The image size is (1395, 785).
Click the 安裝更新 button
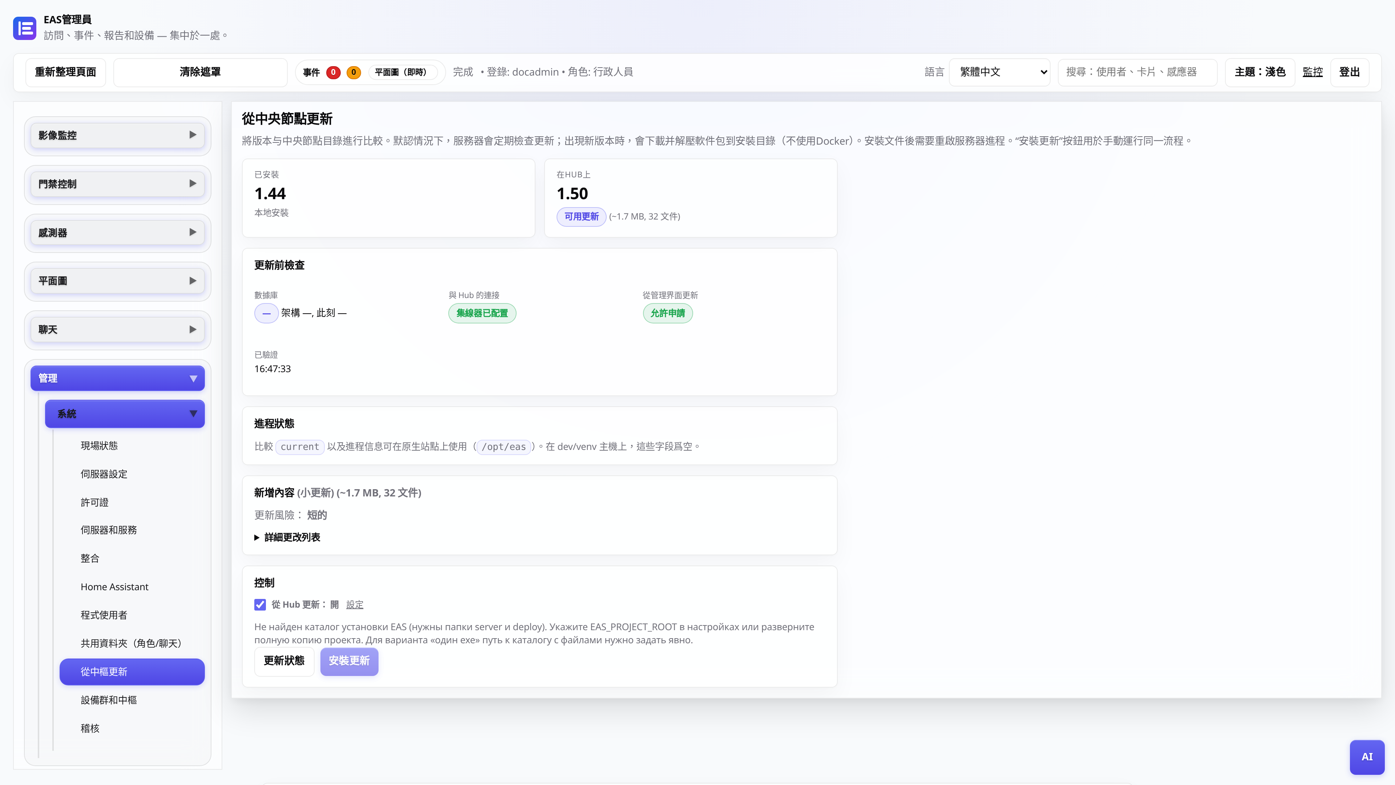pos(349,661)
